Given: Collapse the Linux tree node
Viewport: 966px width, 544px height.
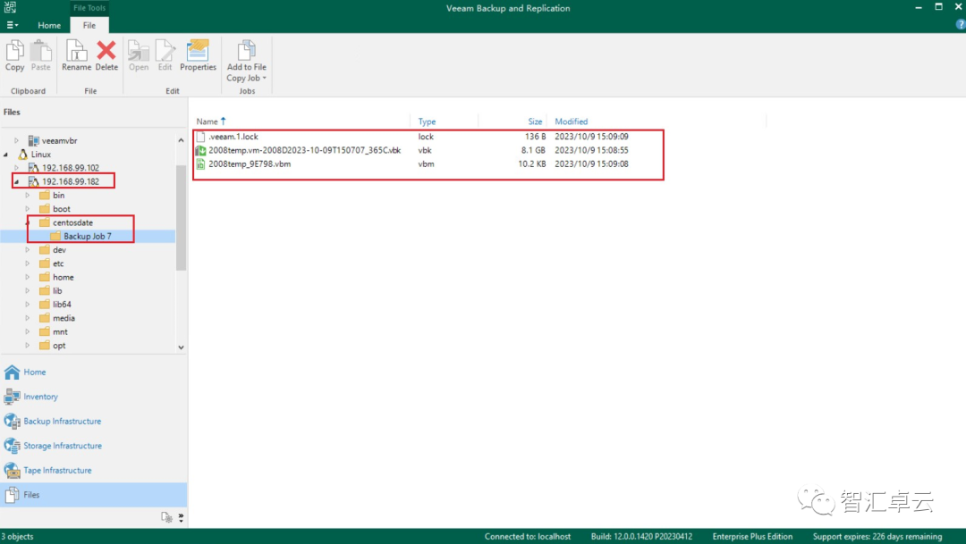Looking at the screenshot, I should (x=6, y=155).
